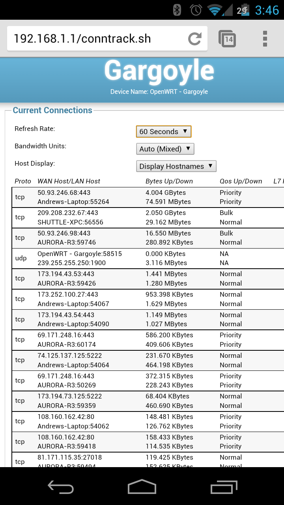Click the 2.050 GBytes value
The width and height of the screenshot is (284, 505).
coord(166,213)
